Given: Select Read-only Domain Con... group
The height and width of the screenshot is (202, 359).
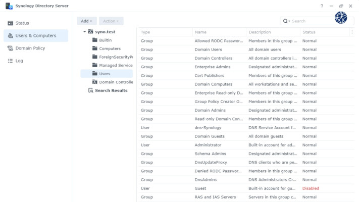Looking at the screenshot, I should click(x=246, y=119).
